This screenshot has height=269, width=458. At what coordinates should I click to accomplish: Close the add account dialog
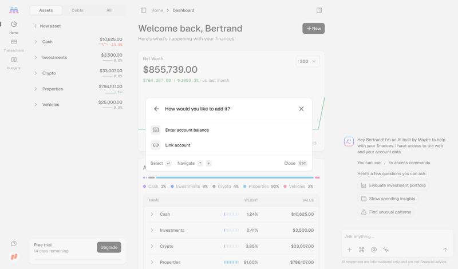pyautogui.click(x=301, y=109)
